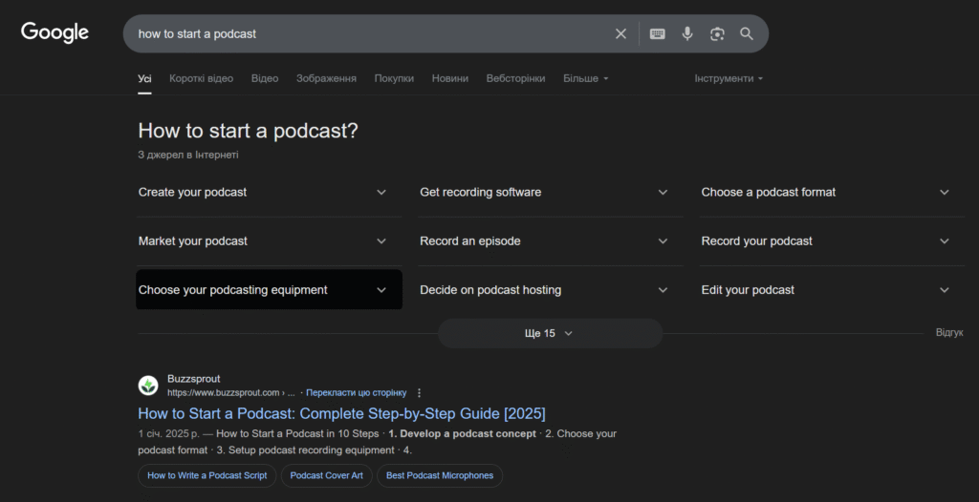Click 'Перекласти цю сторінку' translate link
The height and width of the screenshot is (502, 979).
pyautogui.click(x=356, y=393)
